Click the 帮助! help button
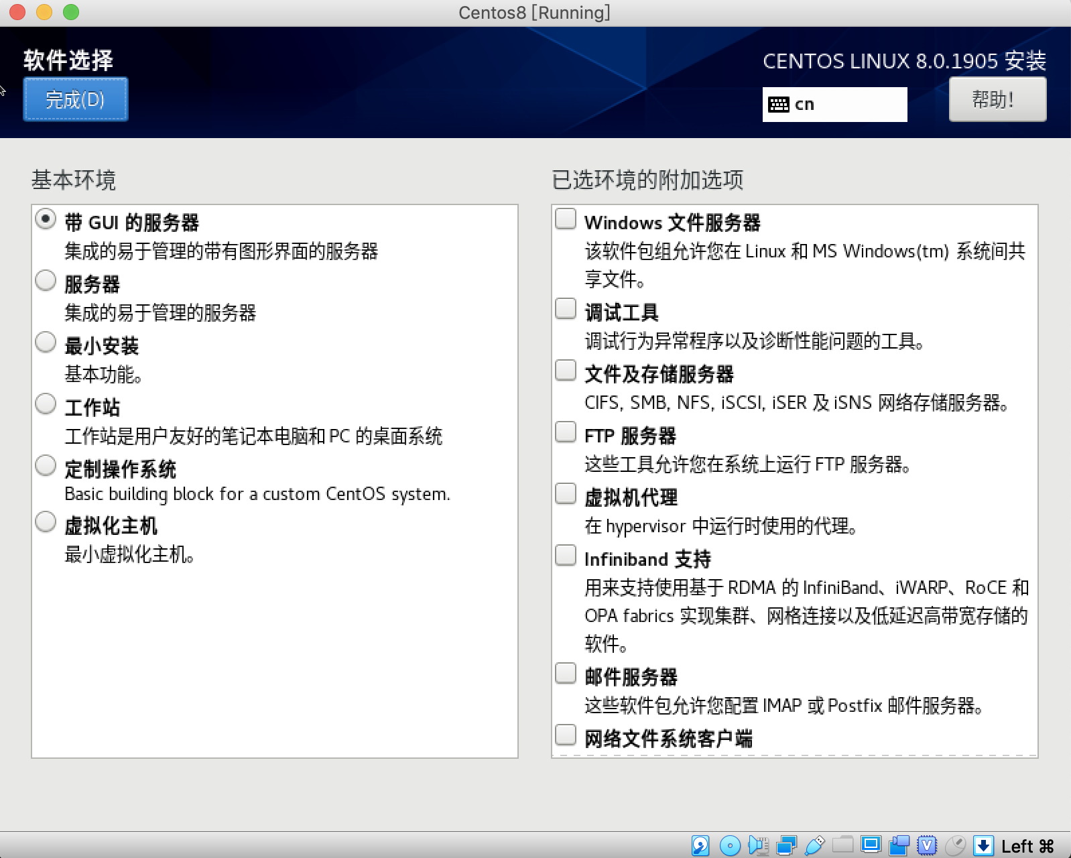The width and height of the screenshot is (1071, 858). [x=997, y=99]
